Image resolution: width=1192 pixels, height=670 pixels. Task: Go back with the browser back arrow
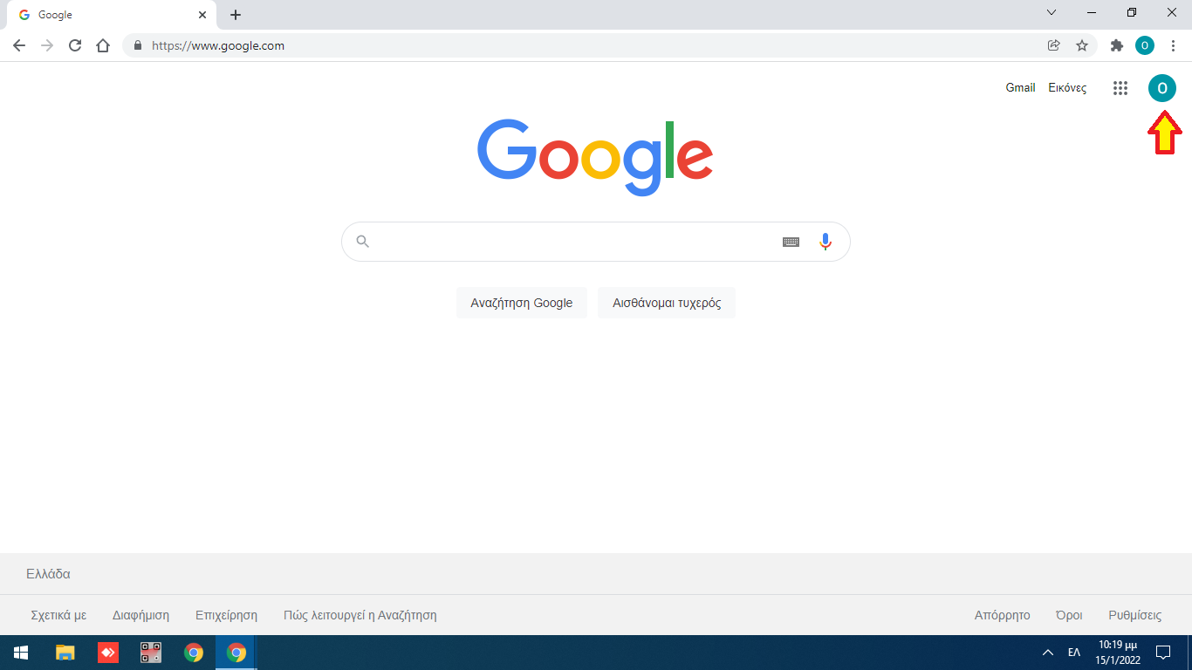(x=19, y=45)
